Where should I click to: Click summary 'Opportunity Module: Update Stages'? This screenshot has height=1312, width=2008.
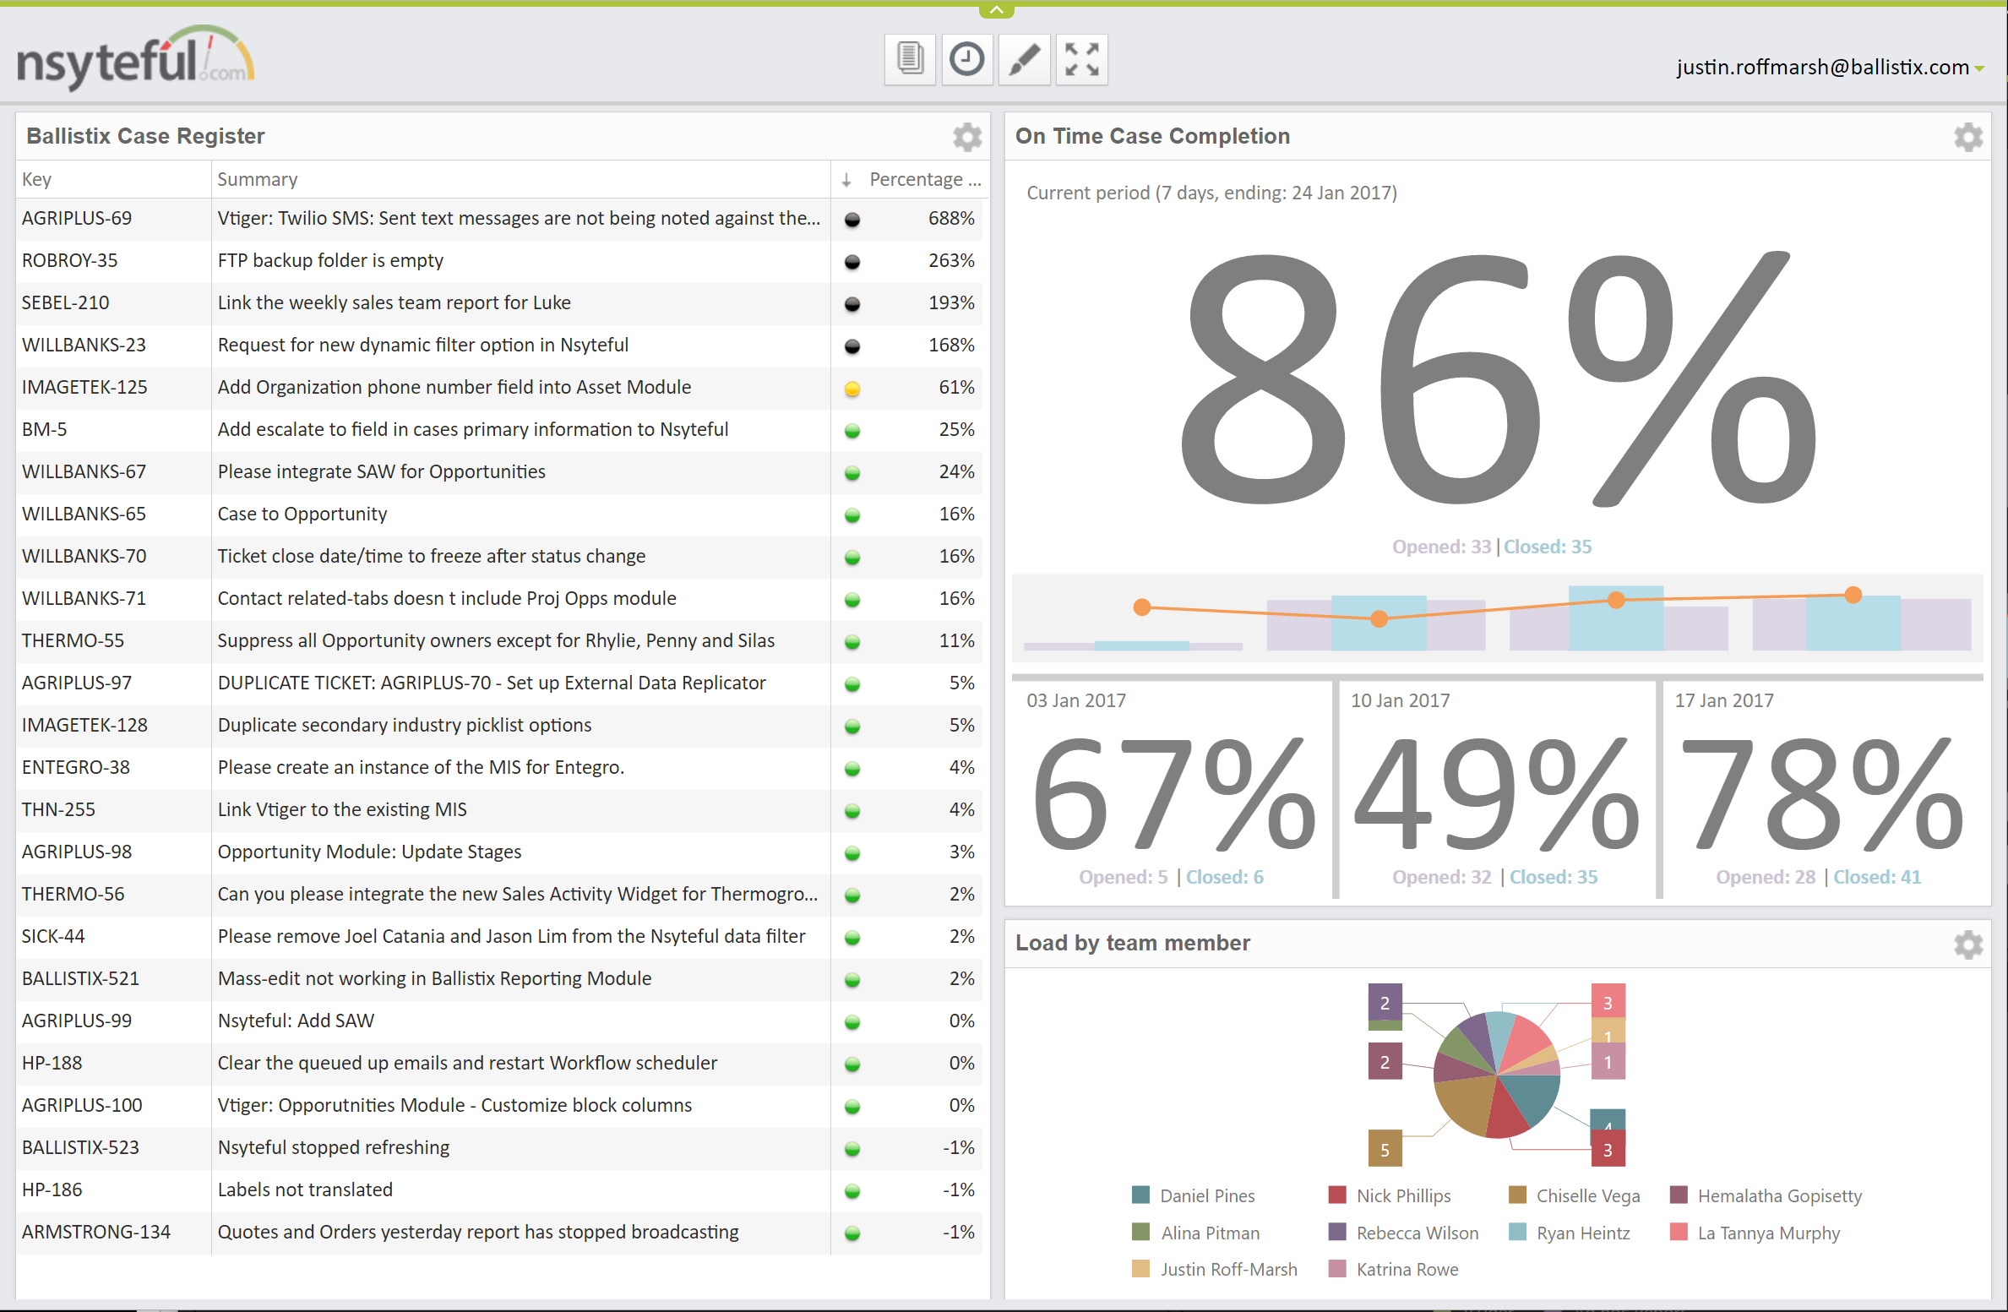(x=369, y=852)
